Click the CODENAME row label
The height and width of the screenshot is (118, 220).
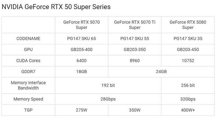point(28,38)
